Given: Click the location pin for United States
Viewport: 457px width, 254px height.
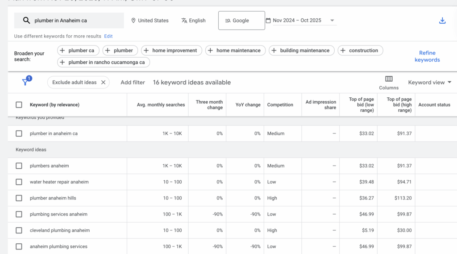Looking at the screenshot, I should [133, 21].
